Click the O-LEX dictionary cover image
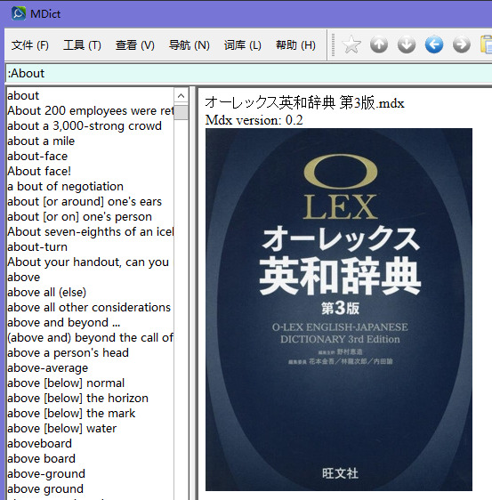Image resolution: width=492 pixels, height=500 pixels. [339, 310]
